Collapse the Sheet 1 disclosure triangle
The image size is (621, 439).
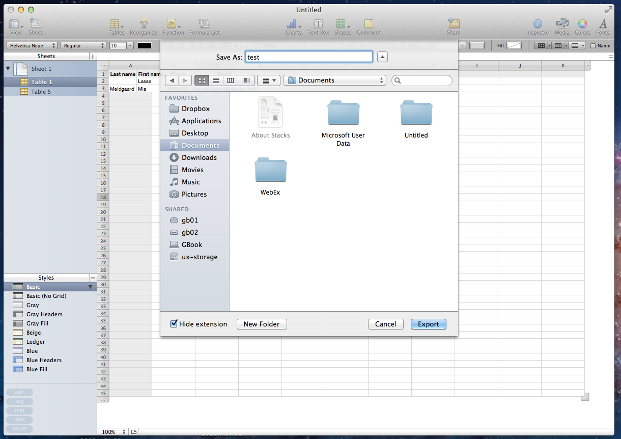(8, 68)
